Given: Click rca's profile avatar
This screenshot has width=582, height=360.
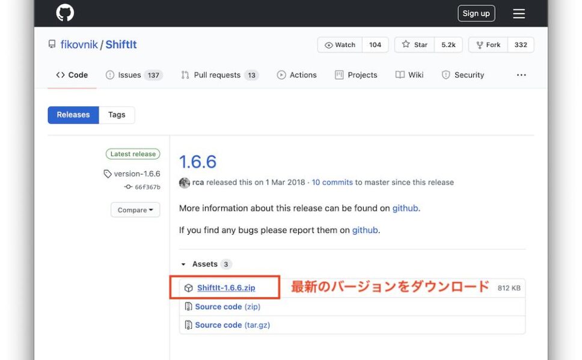Looking at the screenshot, I should [184, 182].
